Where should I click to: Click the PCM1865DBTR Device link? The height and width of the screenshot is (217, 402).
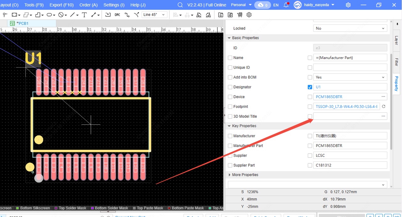point(329,97)
